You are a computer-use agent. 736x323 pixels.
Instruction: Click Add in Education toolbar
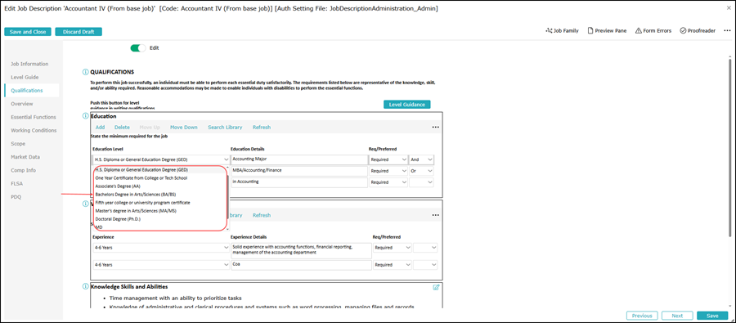click(100, 128)
